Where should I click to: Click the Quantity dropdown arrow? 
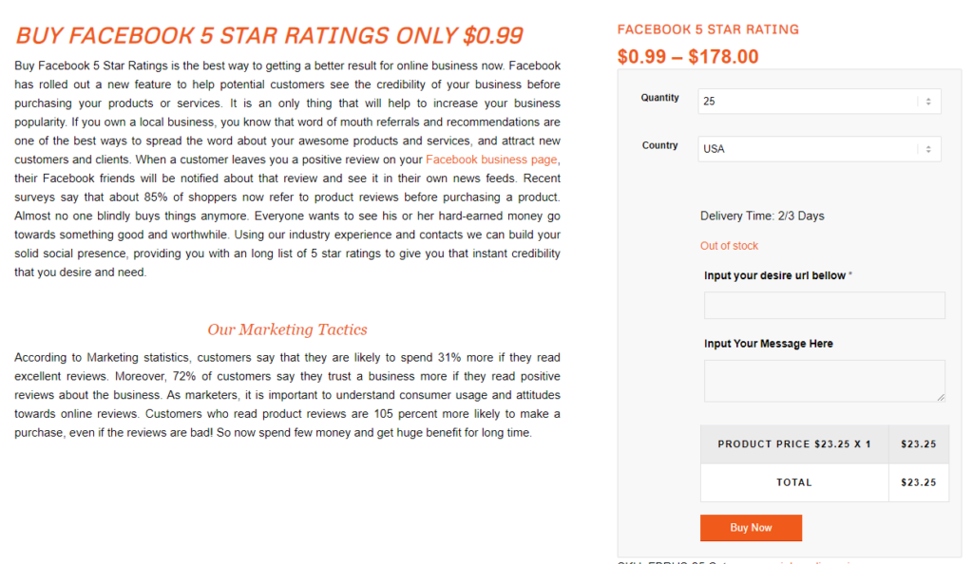pos(927,102)
